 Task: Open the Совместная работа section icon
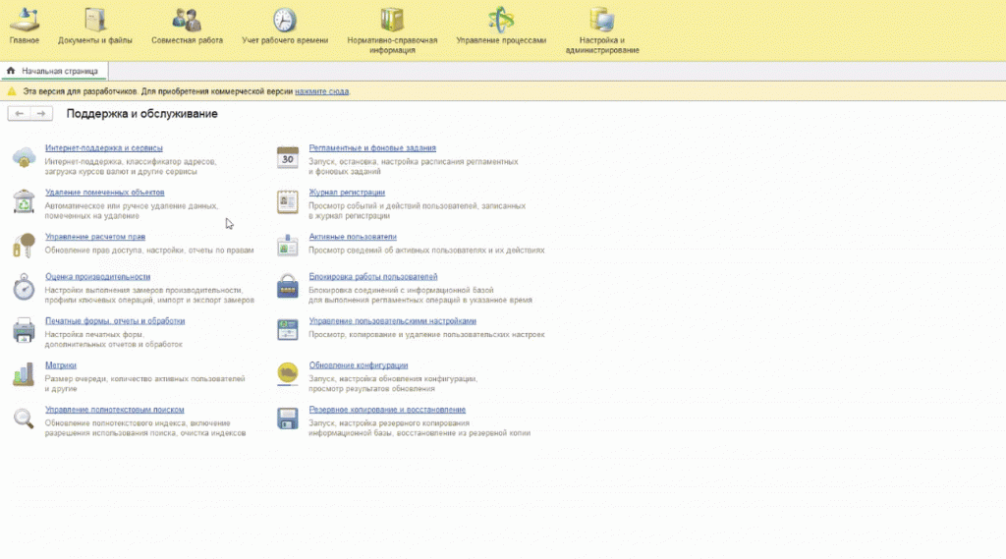(187, 20)
